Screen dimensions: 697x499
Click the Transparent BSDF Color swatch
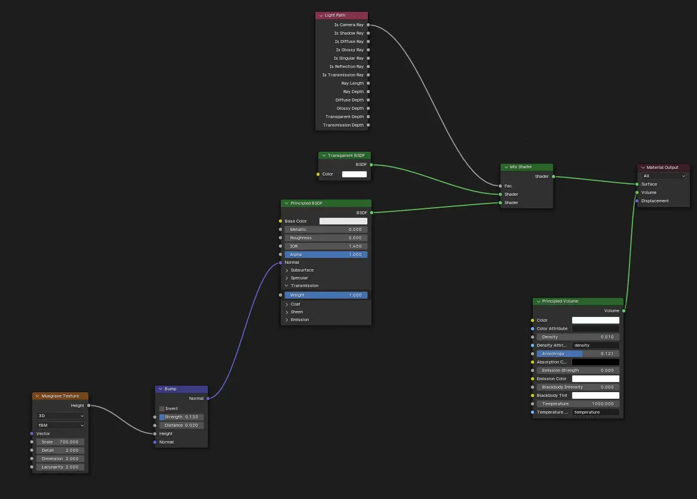[354, 174]
